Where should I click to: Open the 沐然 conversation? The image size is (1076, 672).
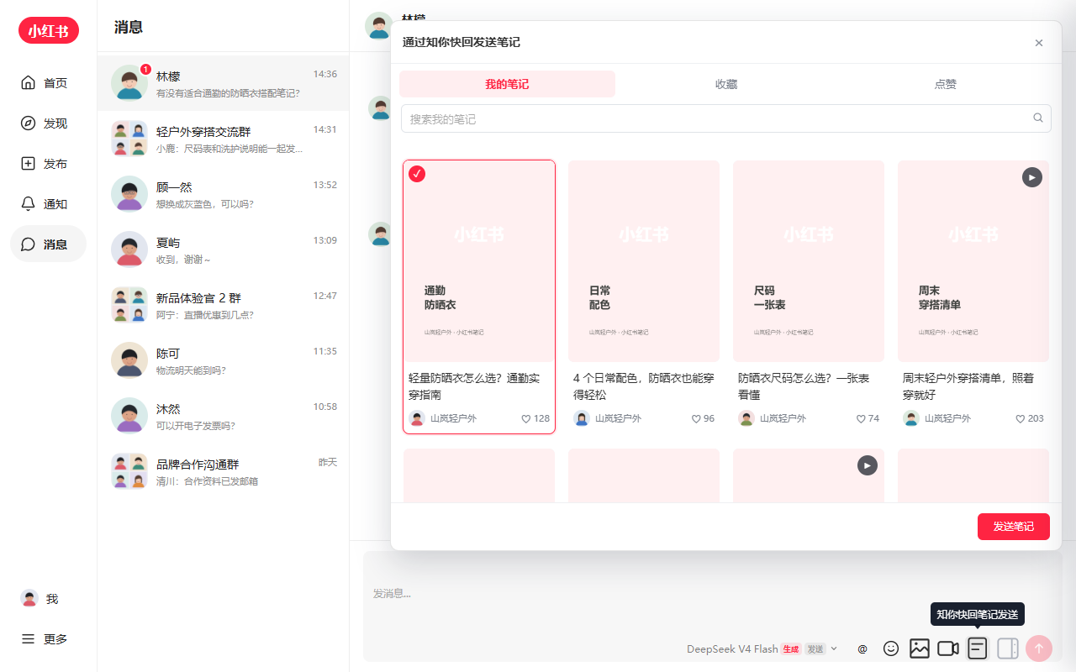click(x=224, y=416)
